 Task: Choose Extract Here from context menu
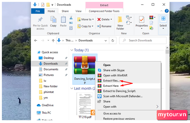pyautogui.click(x=110, y=86)
